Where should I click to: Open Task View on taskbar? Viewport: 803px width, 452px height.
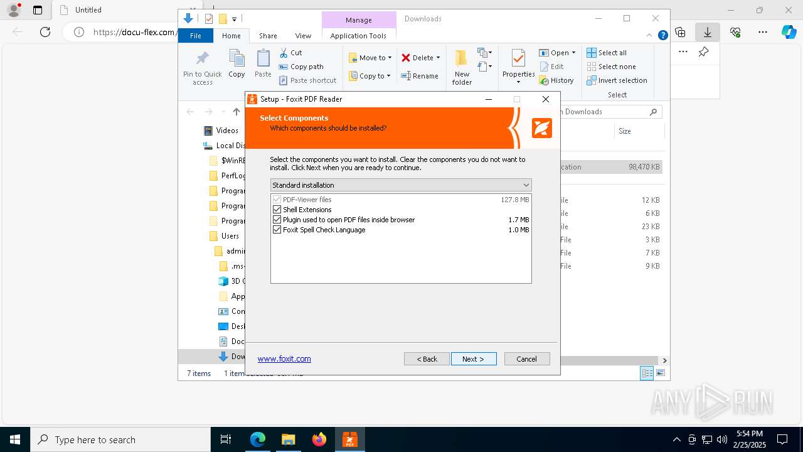[x=226, y=439]
